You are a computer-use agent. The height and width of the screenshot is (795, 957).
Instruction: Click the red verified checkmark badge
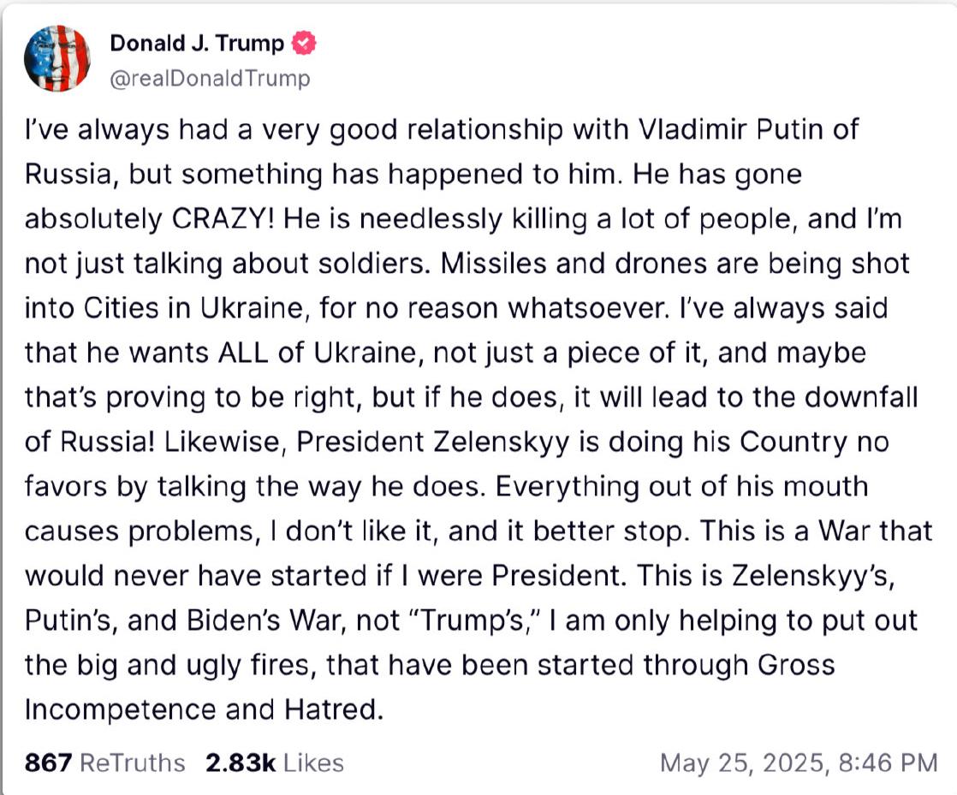(304, 44)
